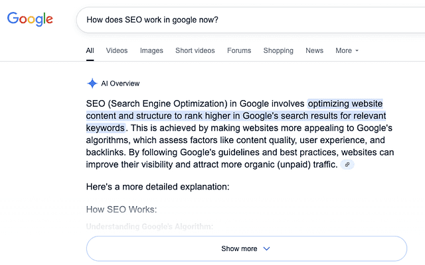Click the Show more chevron arrow
Screen dimensions: 425x265
pyautogui.click(x=267, y=249)
